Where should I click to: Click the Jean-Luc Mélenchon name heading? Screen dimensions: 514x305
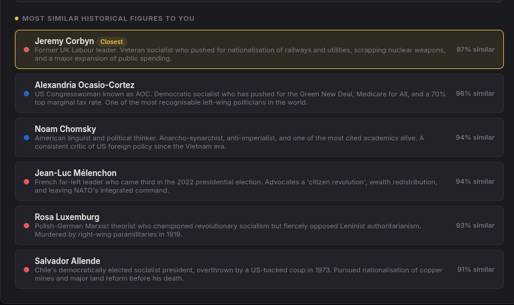coord(76,172)
